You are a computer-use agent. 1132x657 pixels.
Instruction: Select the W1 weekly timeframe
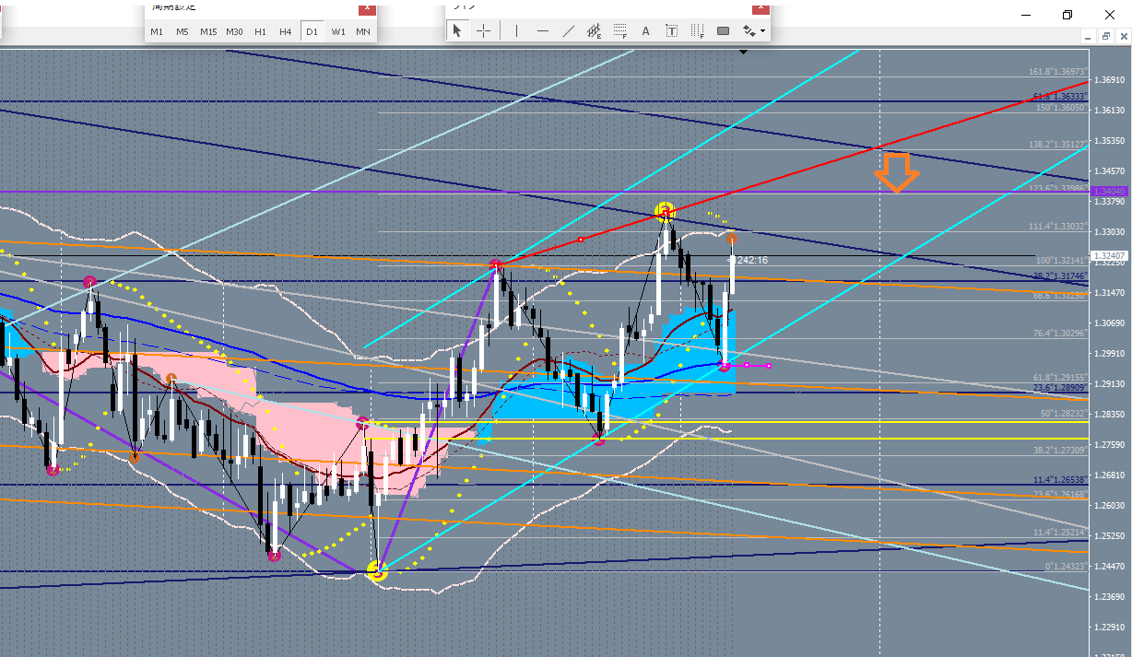coord(338,31)
